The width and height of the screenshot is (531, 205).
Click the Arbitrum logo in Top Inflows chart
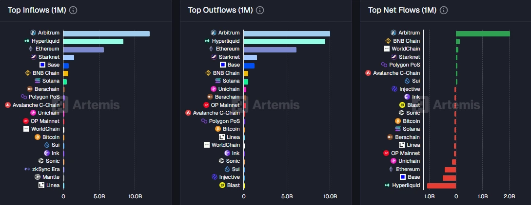[33, 33]
